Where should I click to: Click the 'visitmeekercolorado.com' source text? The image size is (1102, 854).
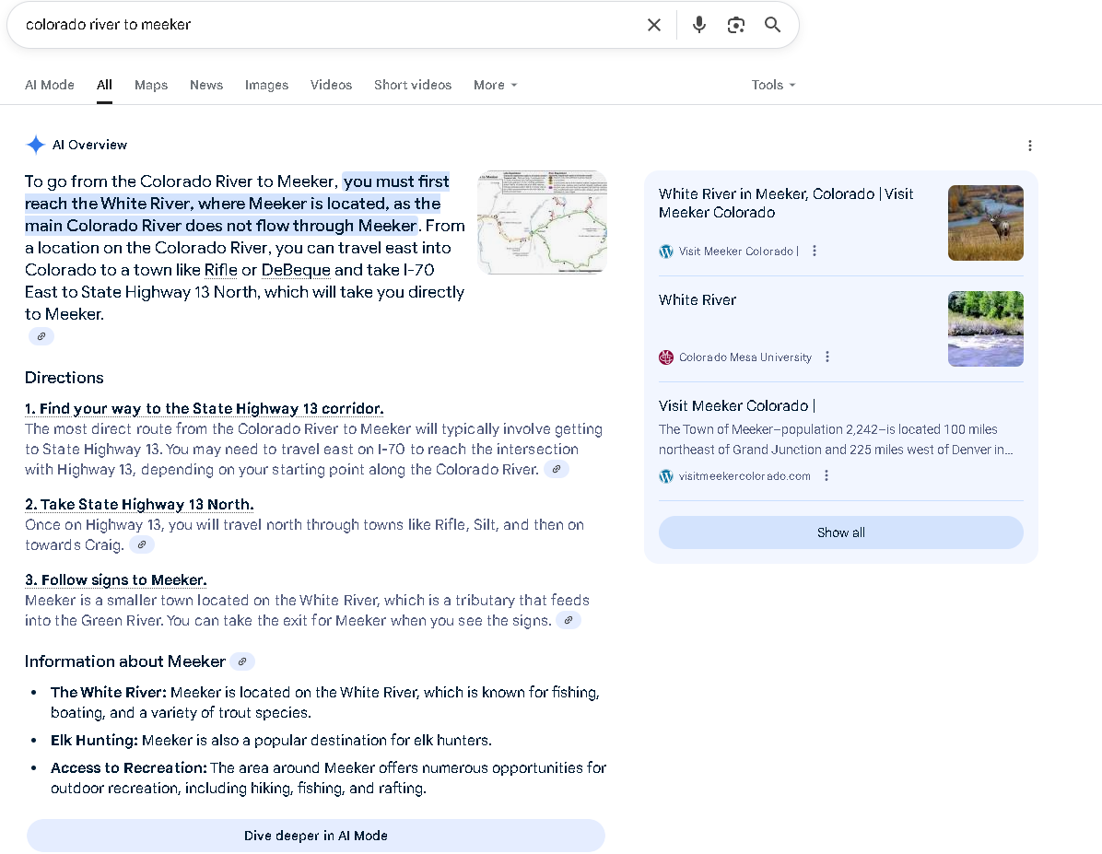[744, 476]
